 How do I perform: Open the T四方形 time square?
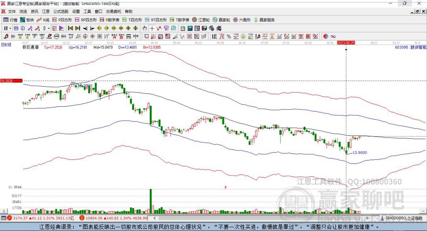(x=132, y=20)
